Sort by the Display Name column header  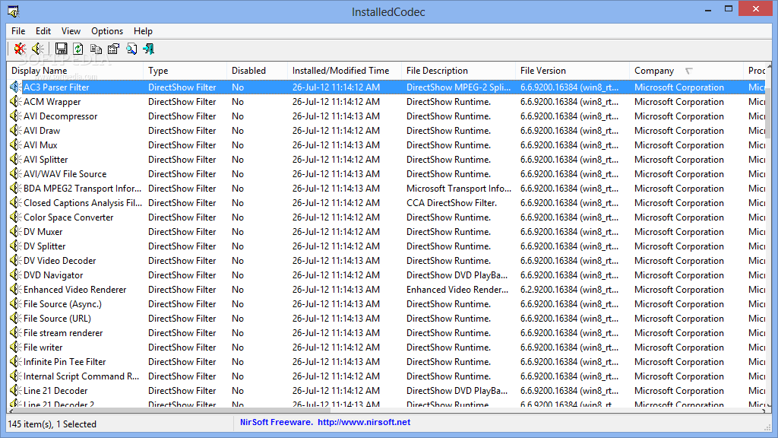(75, 71)
